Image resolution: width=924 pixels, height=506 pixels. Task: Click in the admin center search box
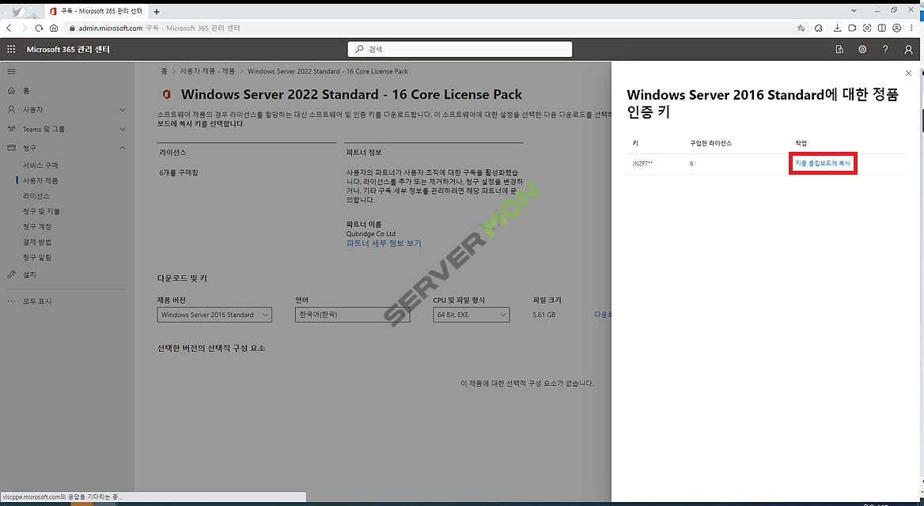pos(460,50)
